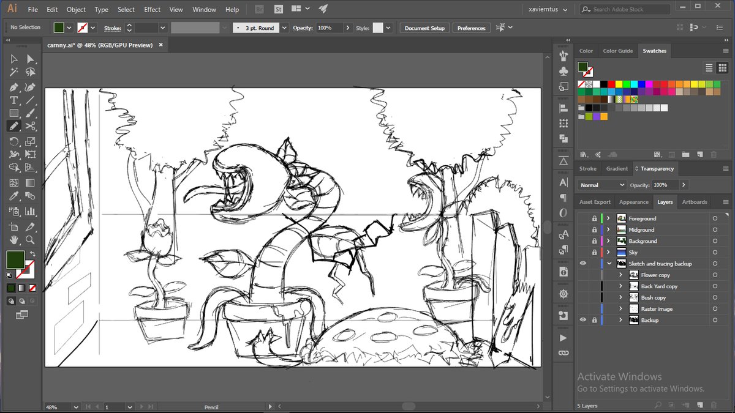Select the Paintbrush tool
The width and height of the screenshot is (735, 413).
[30, 113]
